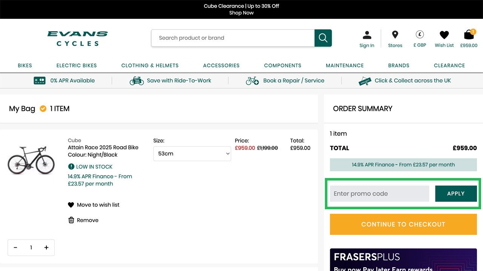Screen dimensions: 483x271
Task: Open the COMPONENTS menu
Action: (283, 65)
